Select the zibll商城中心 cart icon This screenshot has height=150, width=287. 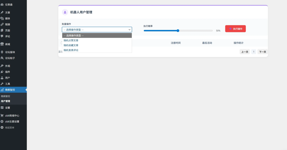tap(2, 116)
